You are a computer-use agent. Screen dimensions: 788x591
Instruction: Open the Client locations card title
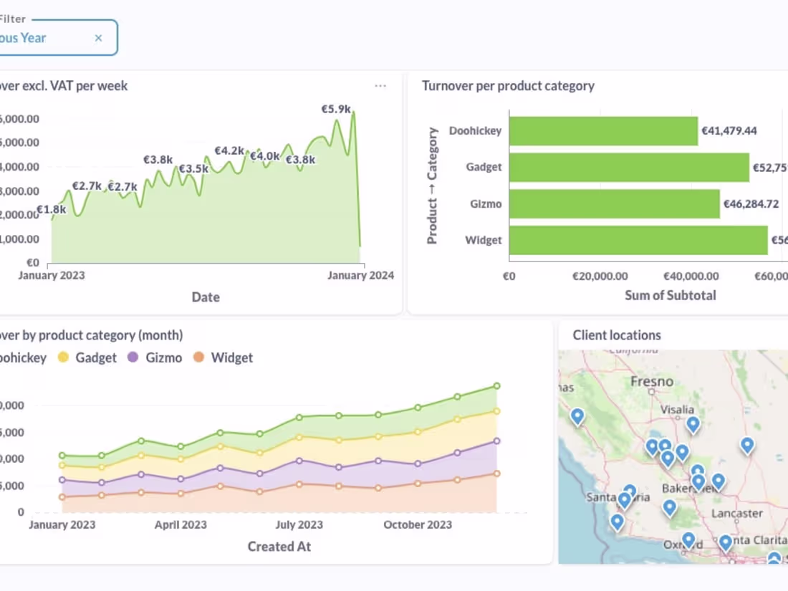click(x=618, y=335)
